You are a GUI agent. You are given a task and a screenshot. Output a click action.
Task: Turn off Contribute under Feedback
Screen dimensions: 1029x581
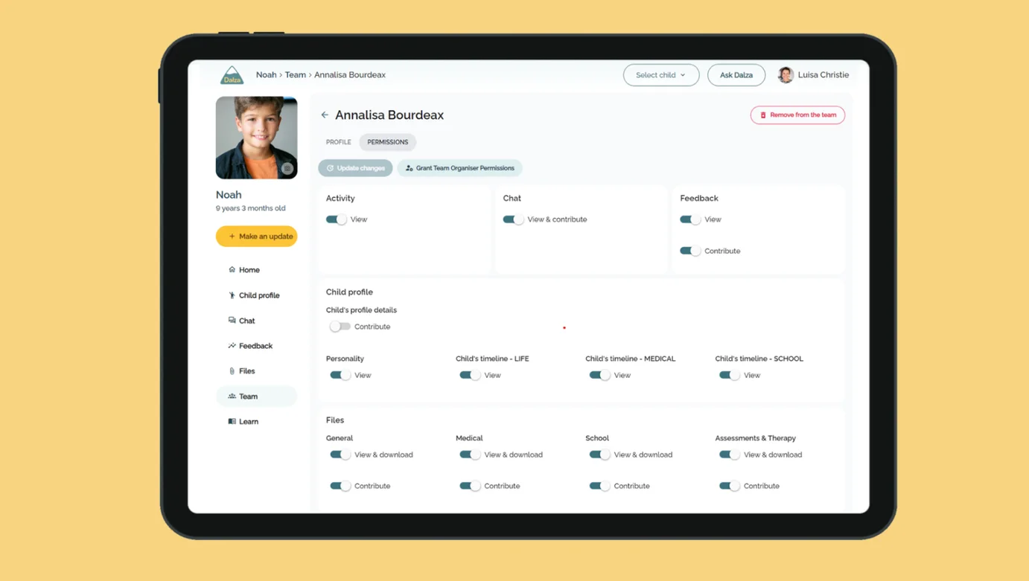click(689, 251)
